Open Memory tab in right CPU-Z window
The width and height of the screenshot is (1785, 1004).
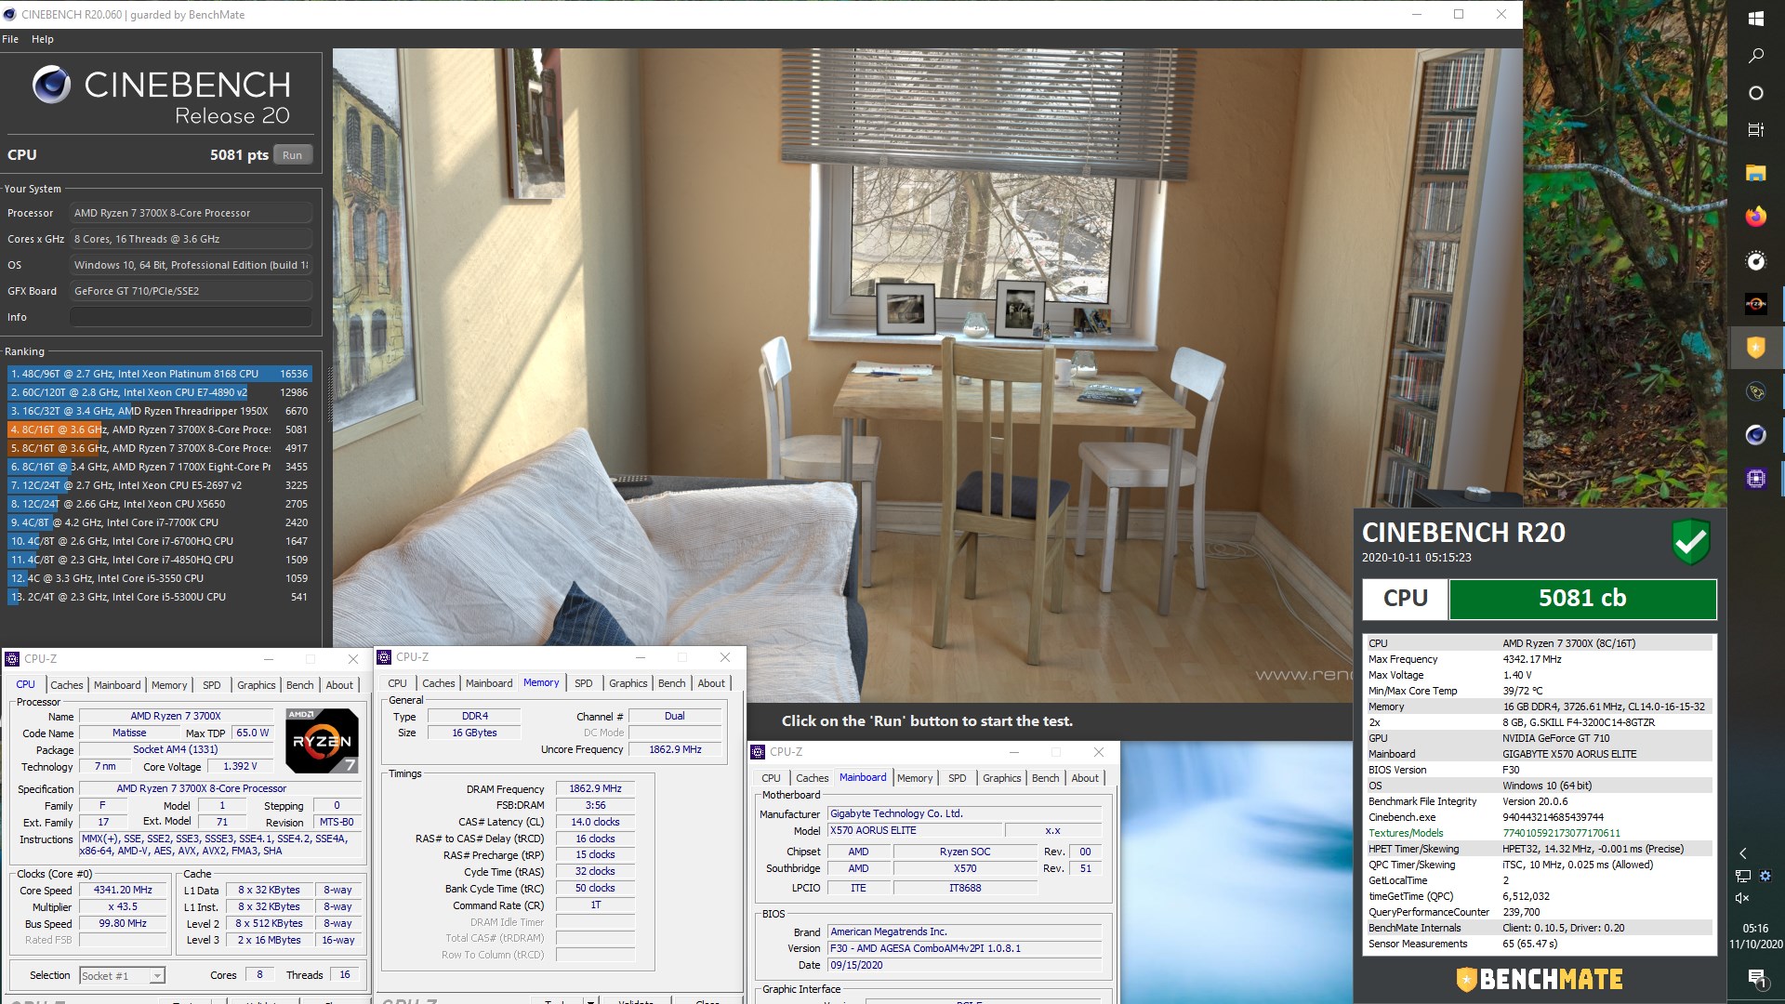915,778
